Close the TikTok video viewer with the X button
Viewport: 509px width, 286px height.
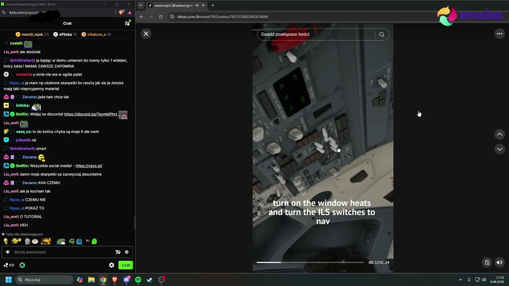click(x=146, y=34)
